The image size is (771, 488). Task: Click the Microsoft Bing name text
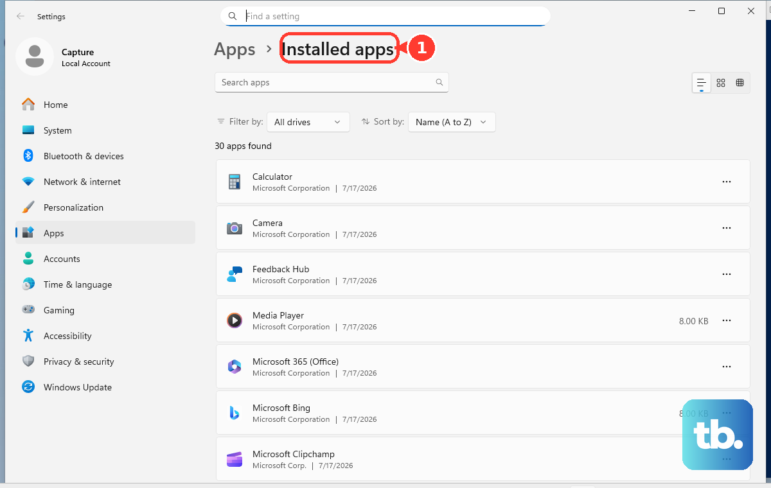tap(281, 408)
